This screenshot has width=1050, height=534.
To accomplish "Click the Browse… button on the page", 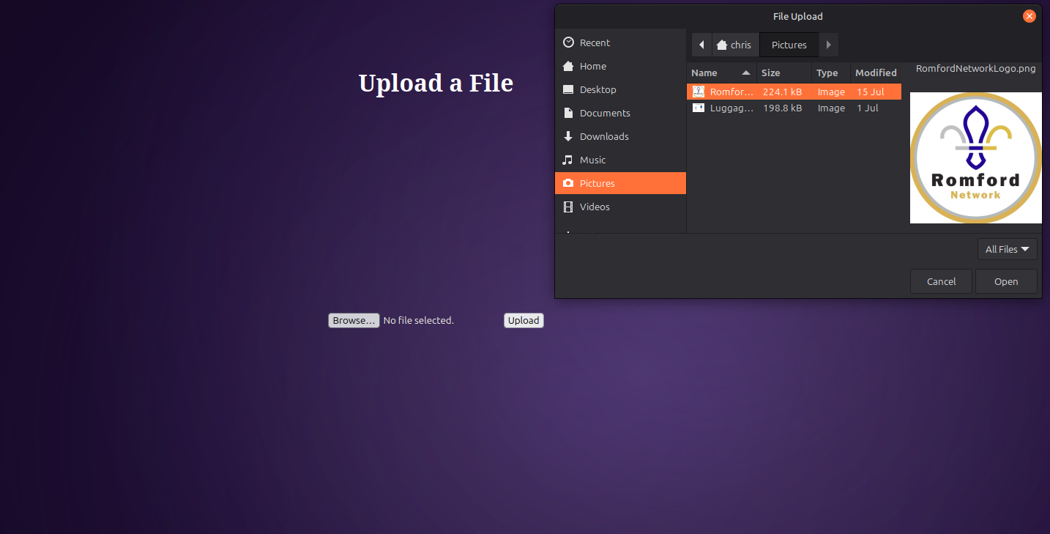I will tap(354, 320).
